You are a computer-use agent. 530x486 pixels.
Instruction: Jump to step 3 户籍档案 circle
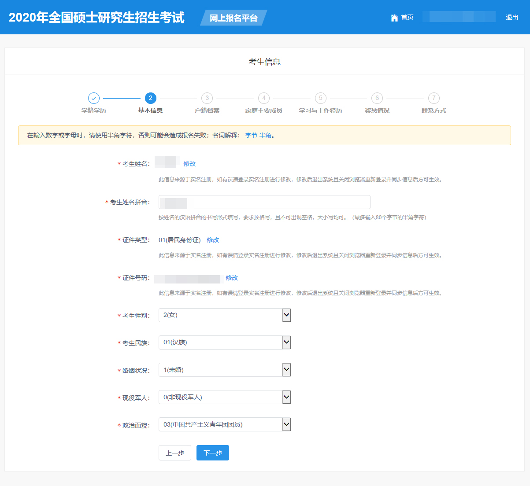tap(207, 98)
